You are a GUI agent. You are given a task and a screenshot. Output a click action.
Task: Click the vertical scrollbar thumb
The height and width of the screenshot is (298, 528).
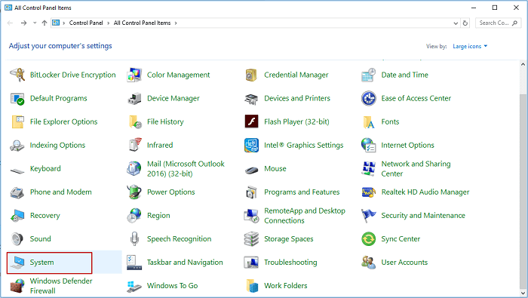[x=523, y=192]
